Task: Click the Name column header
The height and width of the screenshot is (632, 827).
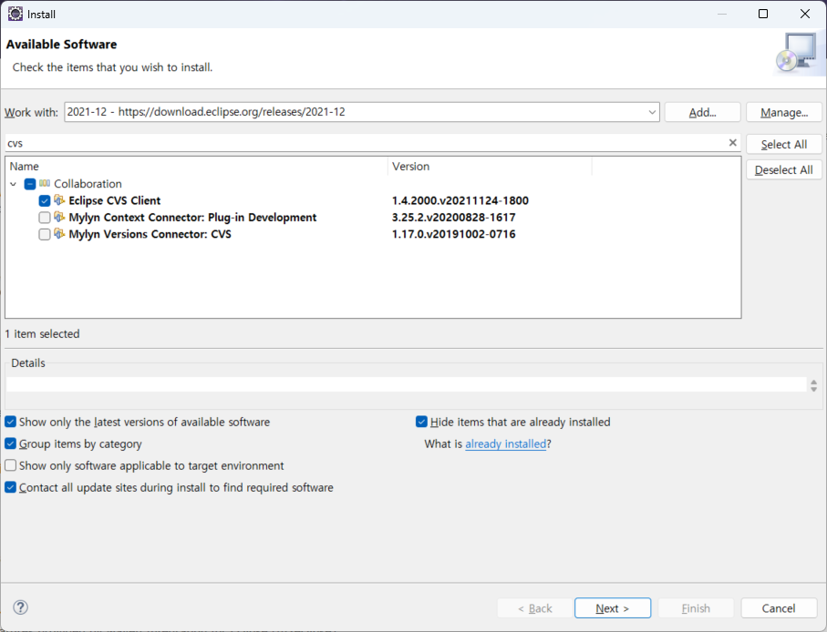Action: [x=197, y=167]
